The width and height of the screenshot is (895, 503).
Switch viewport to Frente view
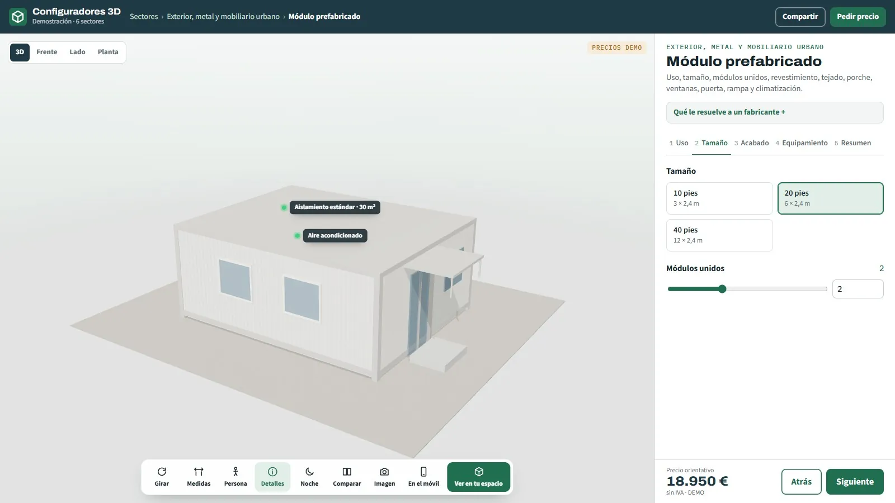47,52
